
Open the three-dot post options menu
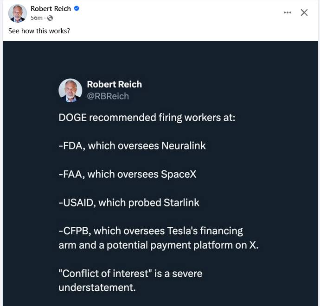288,12
